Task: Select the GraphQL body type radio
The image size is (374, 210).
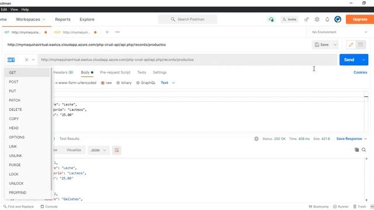Action: 138,83
